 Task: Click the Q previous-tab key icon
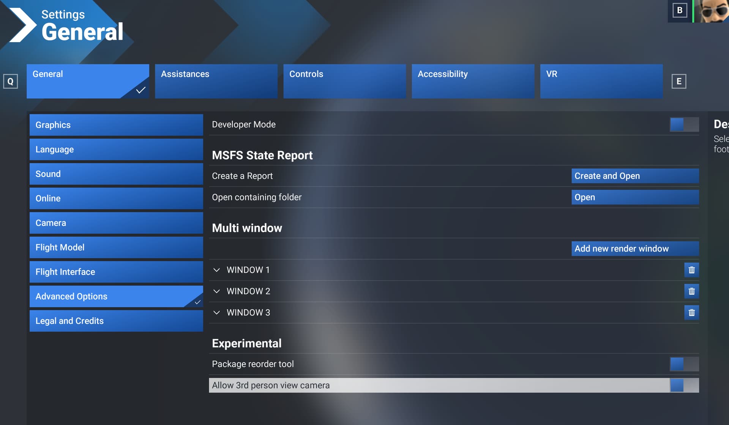11,81
